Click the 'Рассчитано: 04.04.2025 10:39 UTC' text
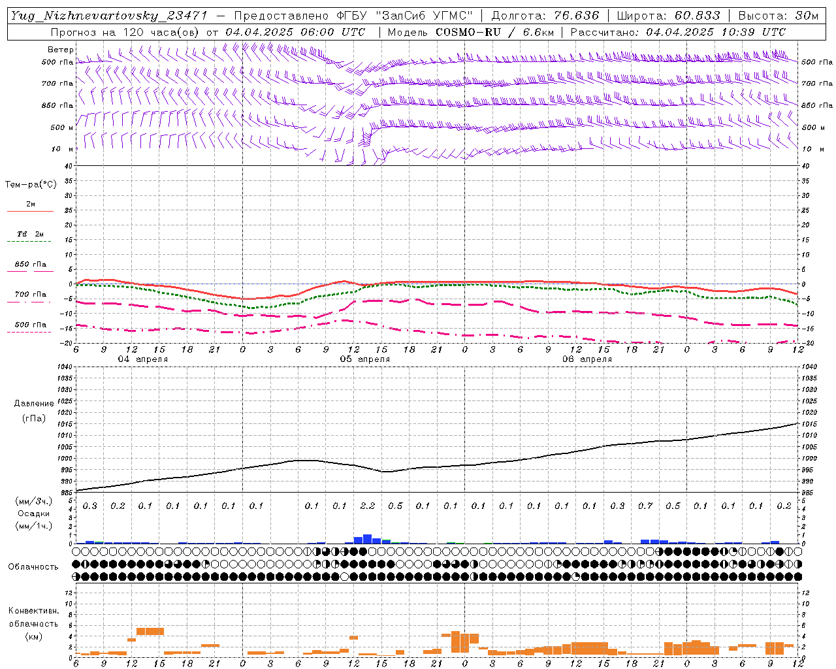This screenshot has height=669, width=836. 678,32
